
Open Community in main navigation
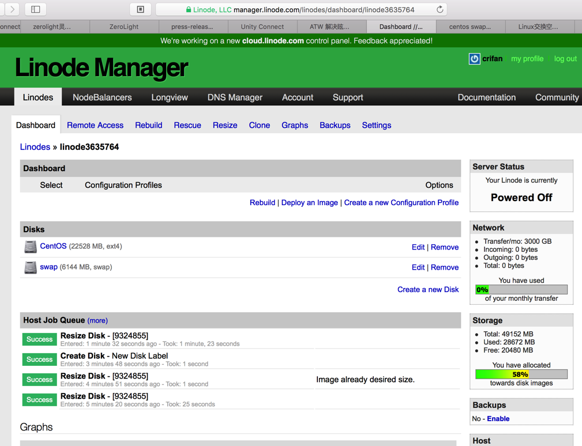click(x=557, y=97)
